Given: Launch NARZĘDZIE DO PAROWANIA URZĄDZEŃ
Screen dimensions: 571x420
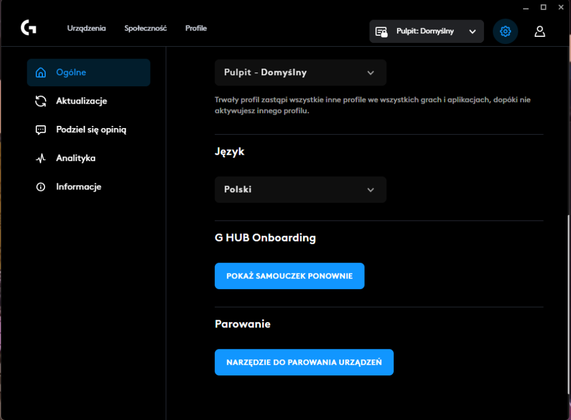Looking at the screenshot, I should [304, 362].
